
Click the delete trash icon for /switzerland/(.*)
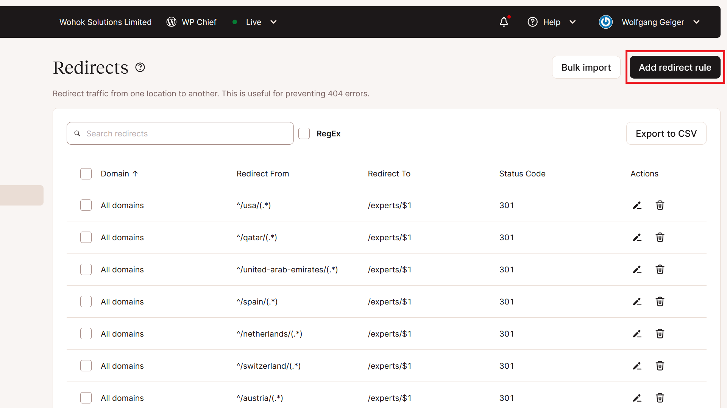(x=660, y=366)
